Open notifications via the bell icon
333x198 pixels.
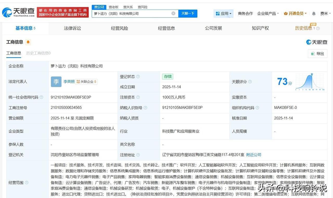313,13
